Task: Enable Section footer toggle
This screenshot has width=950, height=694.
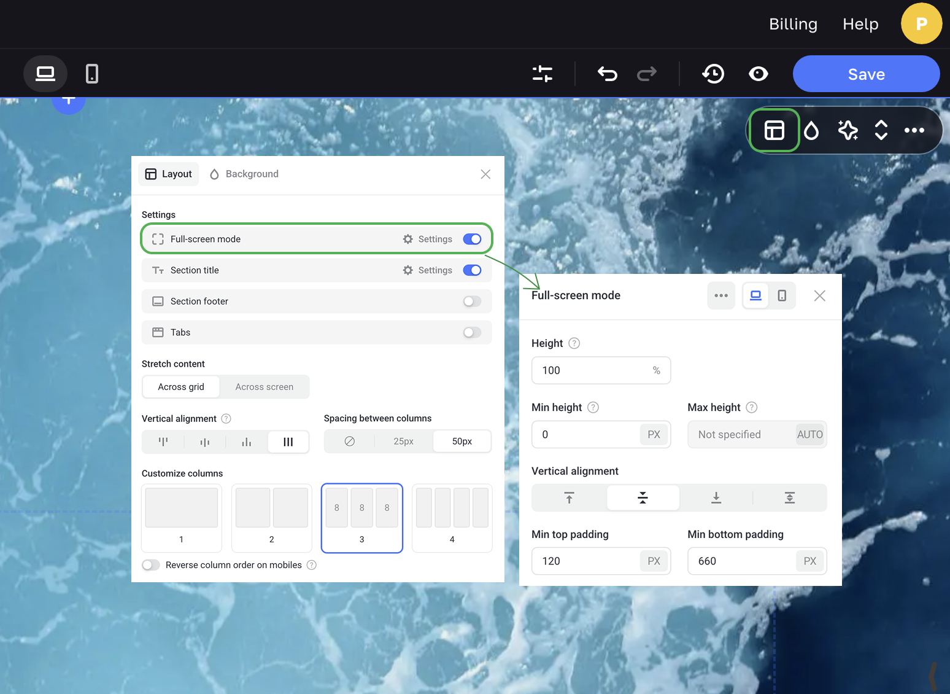Action: [472, 302]
